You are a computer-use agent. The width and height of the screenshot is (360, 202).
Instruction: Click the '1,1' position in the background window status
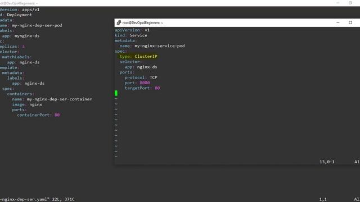[323, 200]
